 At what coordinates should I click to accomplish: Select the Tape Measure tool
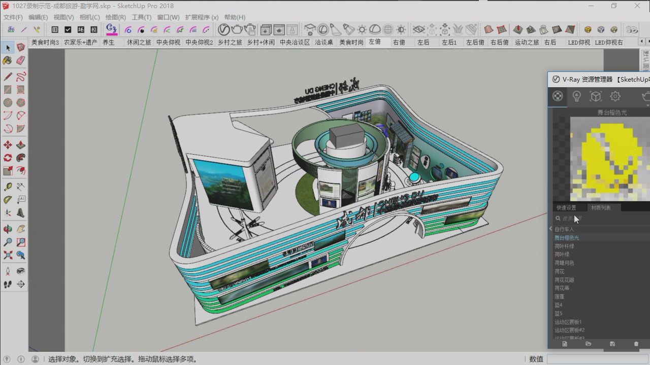point(8,187)
